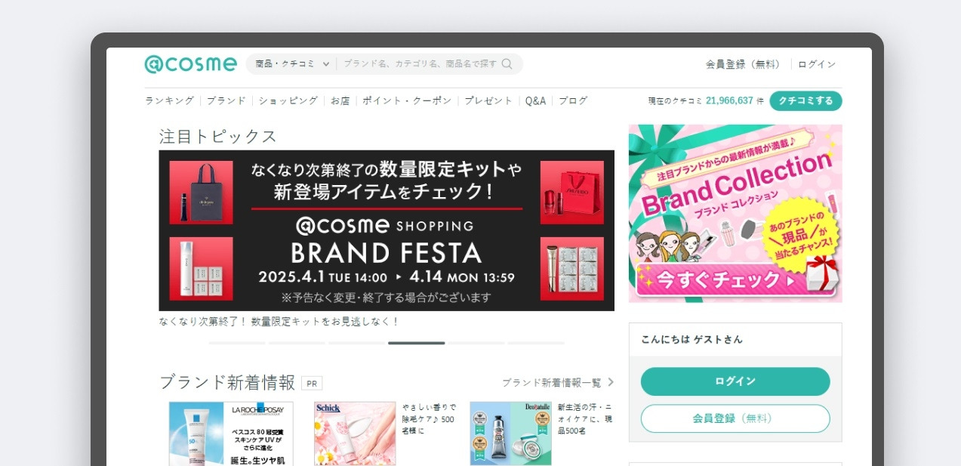
Task: Open ブランド新着情報一覧 link
Action: coord(552,382)
